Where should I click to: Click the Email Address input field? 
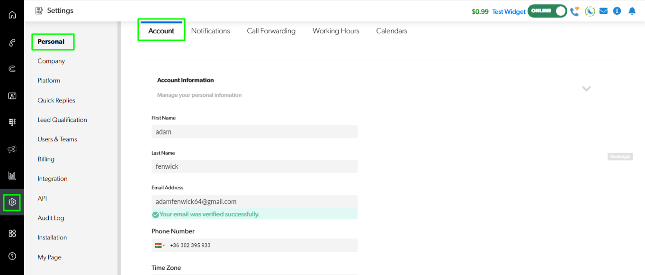pos(254,202)
